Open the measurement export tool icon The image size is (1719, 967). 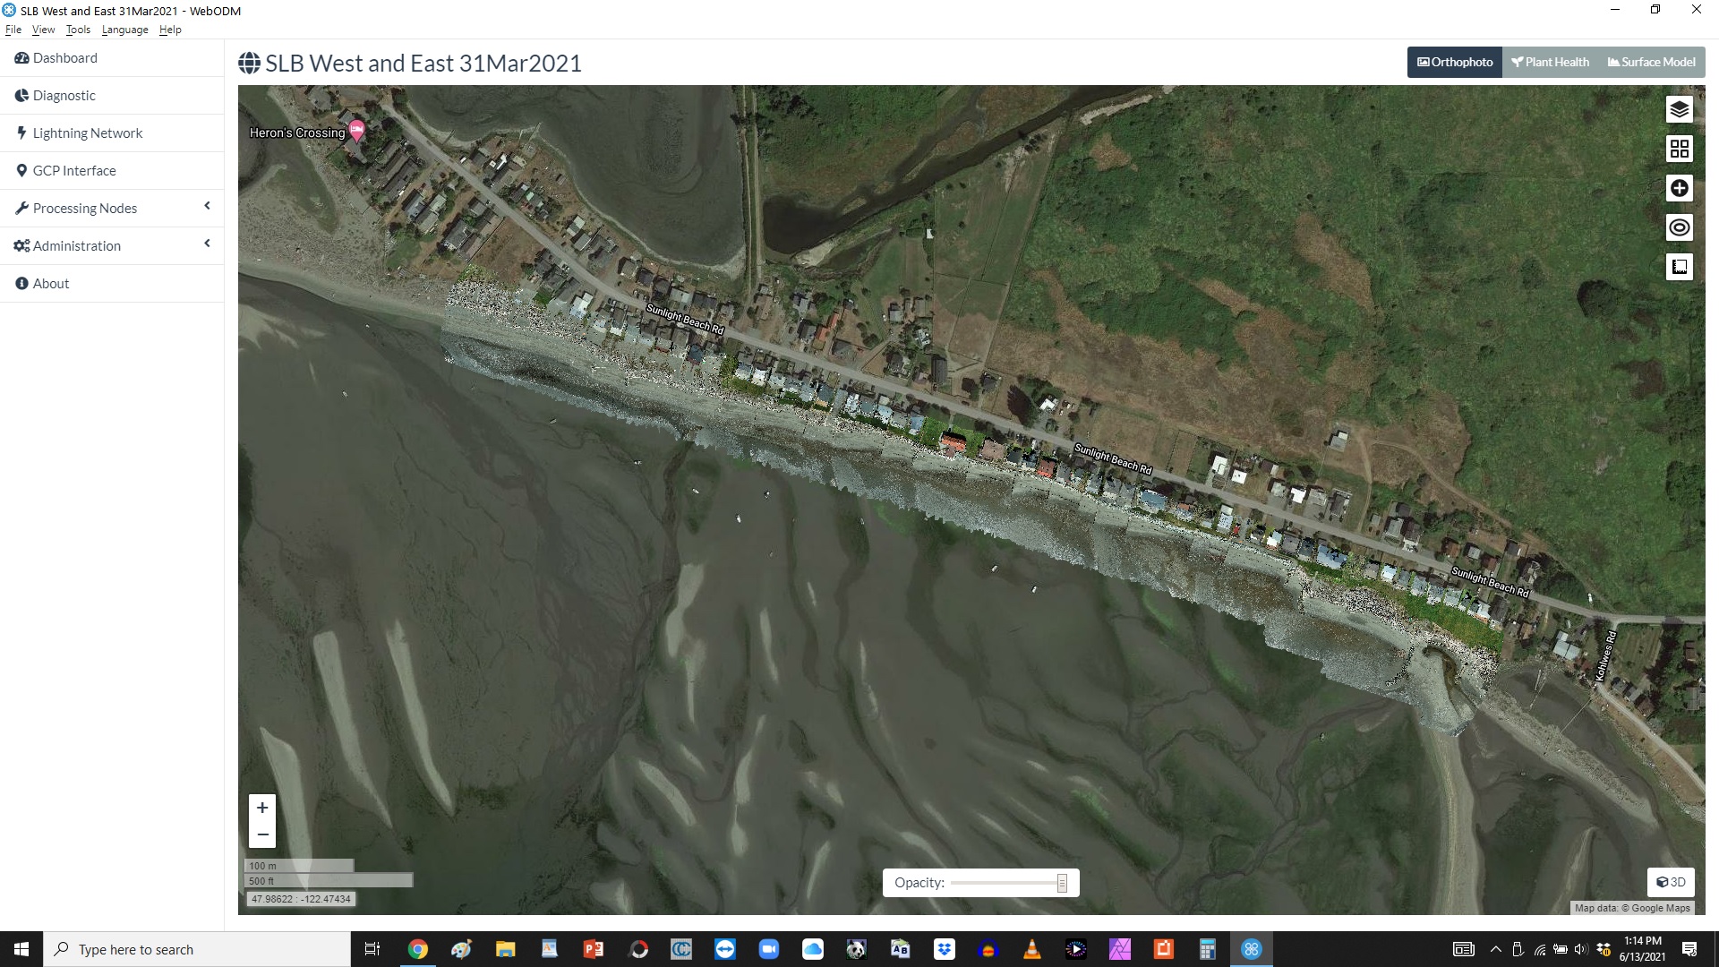tap(1680, 266)
